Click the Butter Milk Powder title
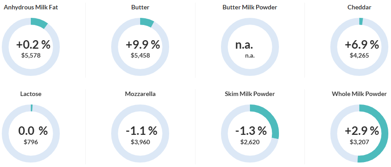Screen dimensions: 391x167 point(250,7)
